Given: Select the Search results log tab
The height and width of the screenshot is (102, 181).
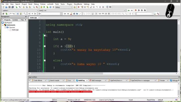Looking at the screenshot, I should (55, 80).
